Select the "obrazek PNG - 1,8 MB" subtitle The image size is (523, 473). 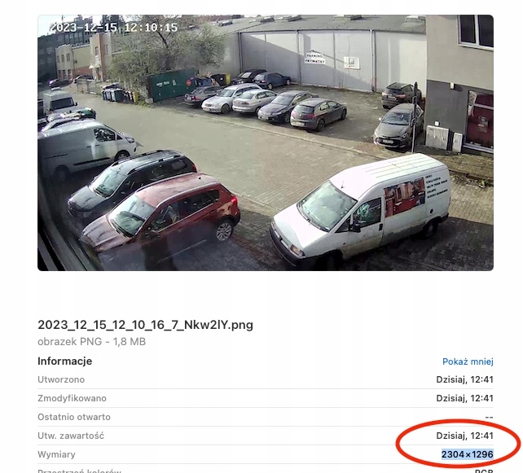(92, 342)
